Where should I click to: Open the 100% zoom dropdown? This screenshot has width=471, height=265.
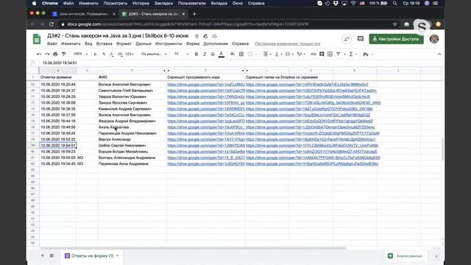pyautogui.click(x=80, y=54)
